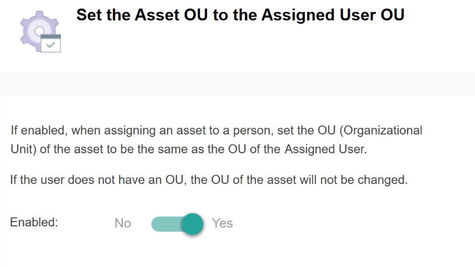Click the gear icon's top tooth

39,14
